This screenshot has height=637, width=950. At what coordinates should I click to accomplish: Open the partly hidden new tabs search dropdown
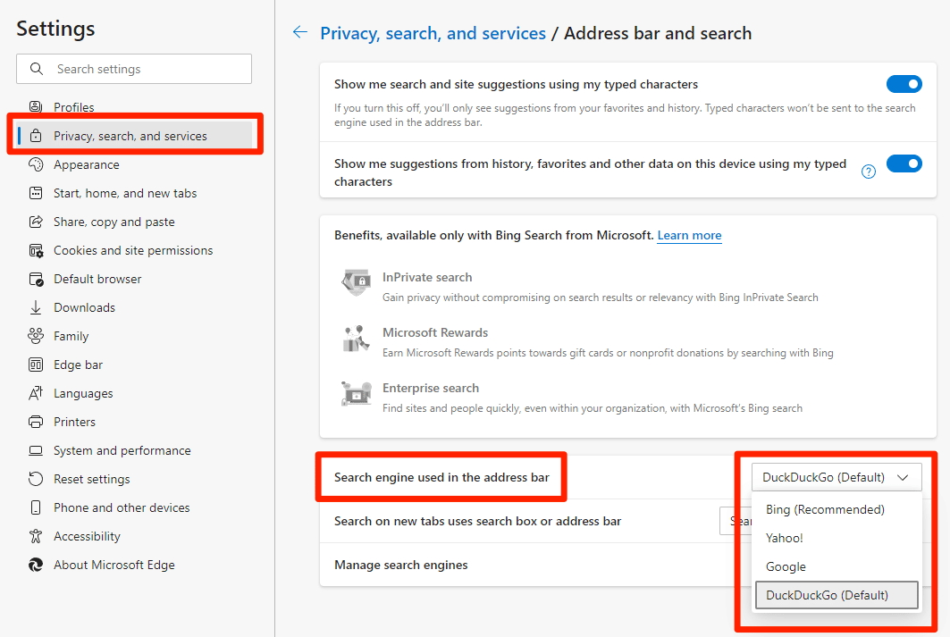point(736,521)
